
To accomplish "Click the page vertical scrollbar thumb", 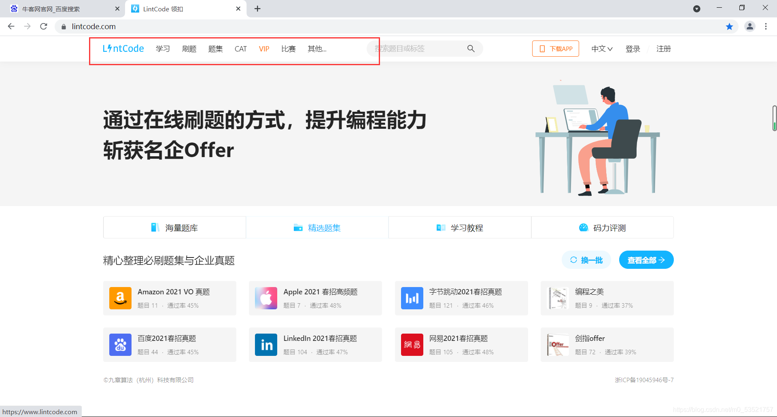I will (774, 118).
